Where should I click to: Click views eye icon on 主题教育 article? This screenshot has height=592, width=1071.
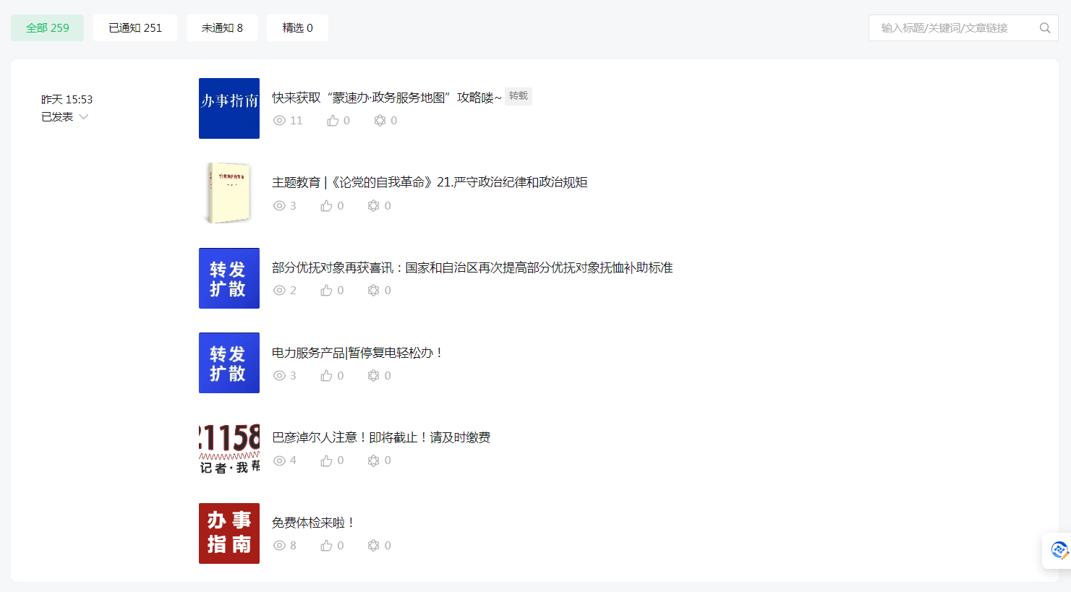(279, 206)
